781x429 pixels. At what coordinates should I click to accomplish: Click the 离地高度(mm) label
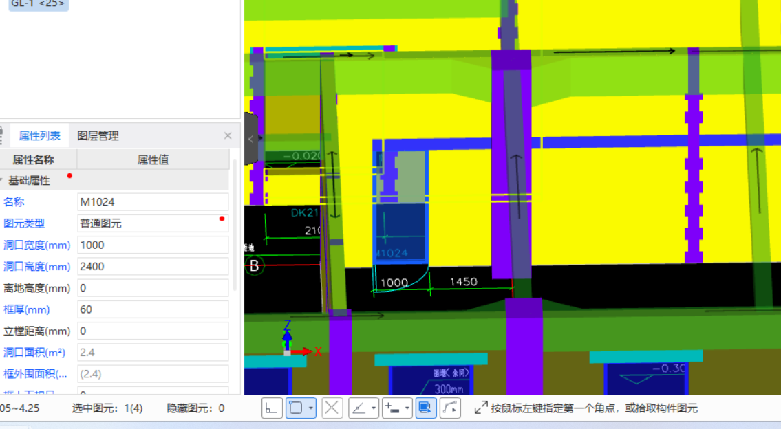pyautogui.click(x=37, y=287)
